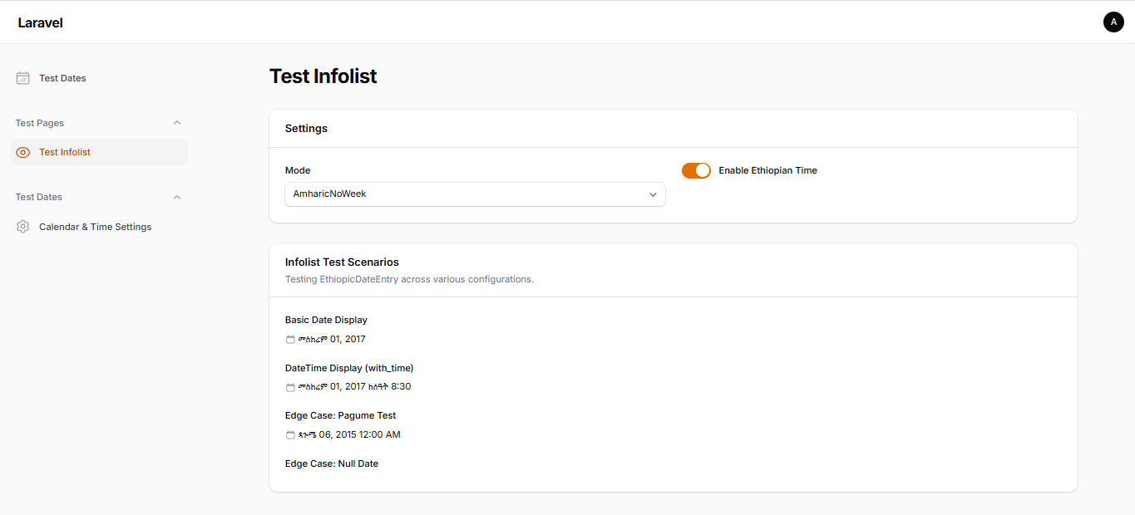The image size is (1135, 515).
Task: Click the Edge Case: Null Date label
Action: coord(332,463)
